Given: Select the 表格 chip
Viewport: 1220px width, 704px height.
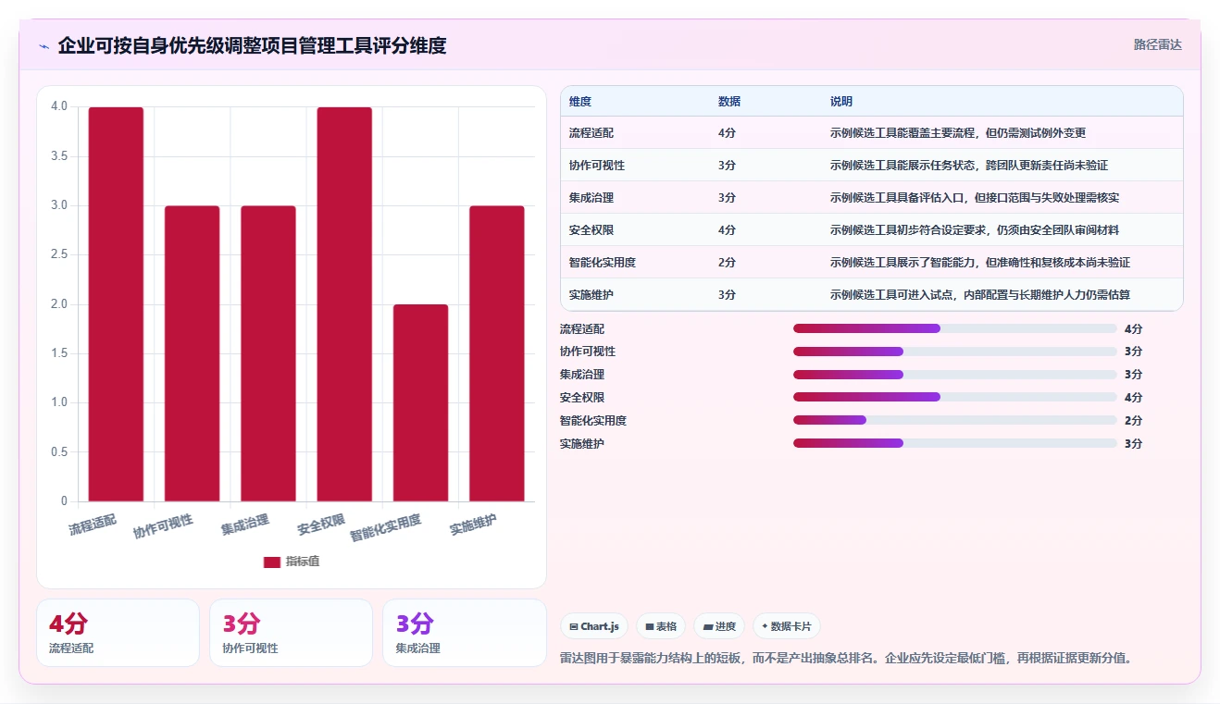Looking at the screenshot, I should point(661,626).
